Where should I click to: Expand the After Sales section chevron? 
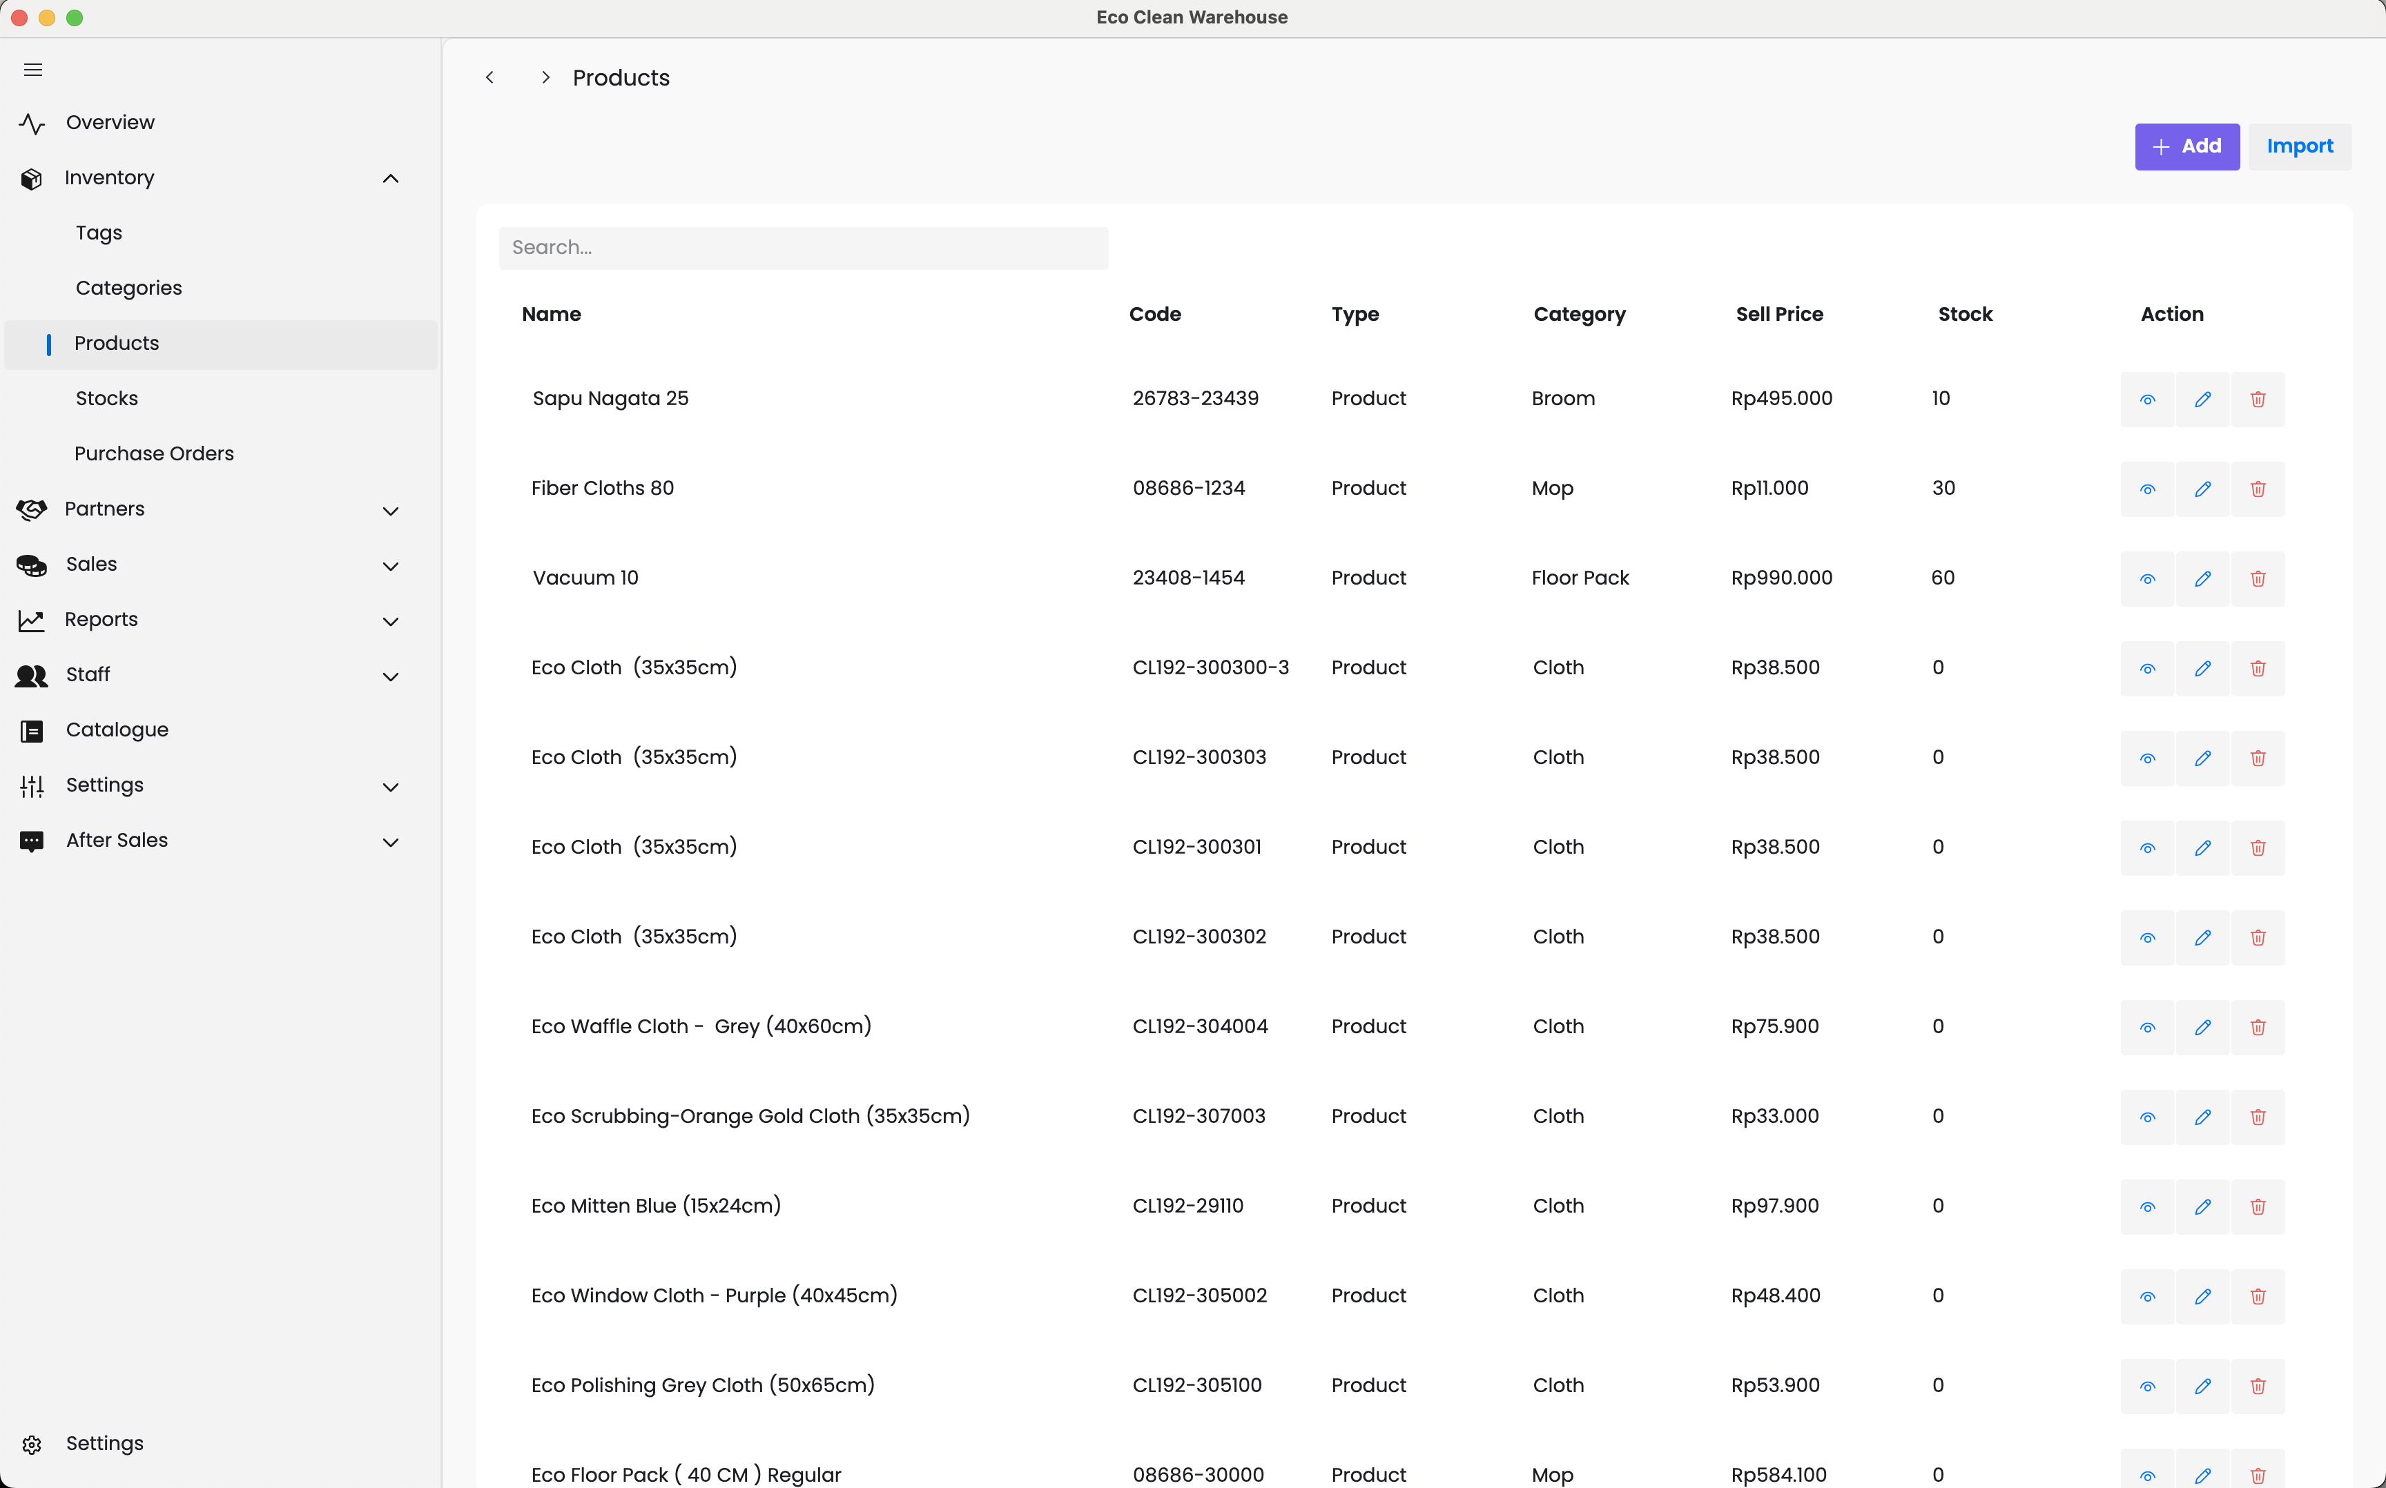point(391,841)
